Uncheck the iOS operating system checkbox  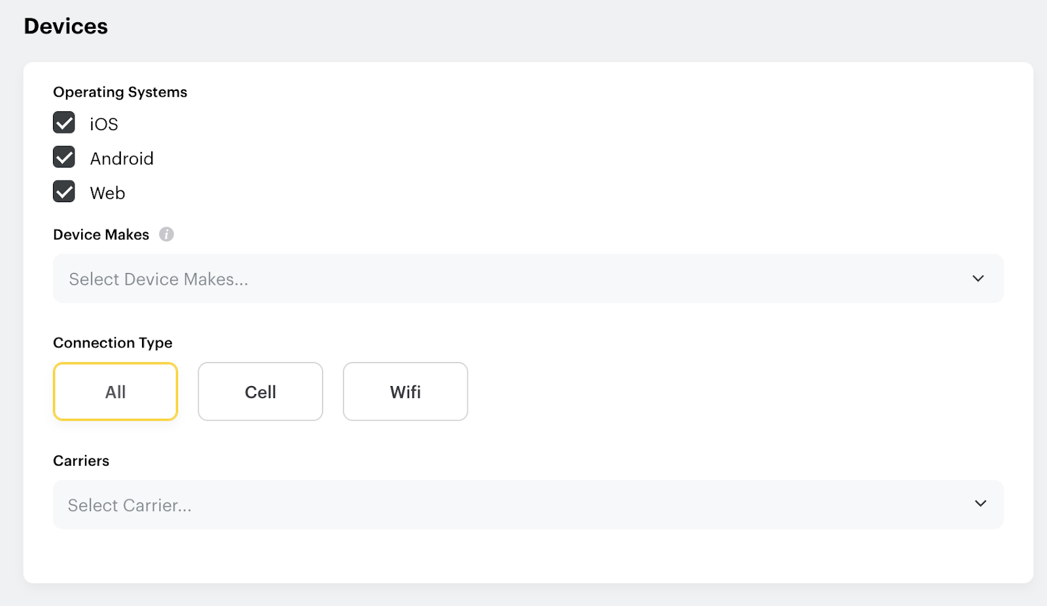(64, 123)
